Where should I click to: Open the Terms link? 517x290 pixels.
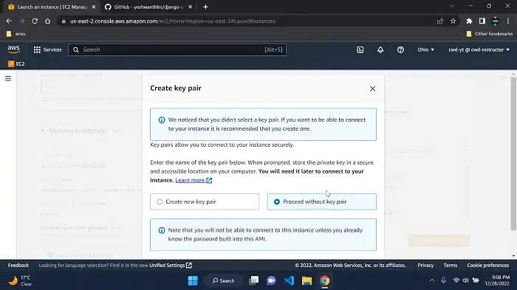[x=451, y=266]
